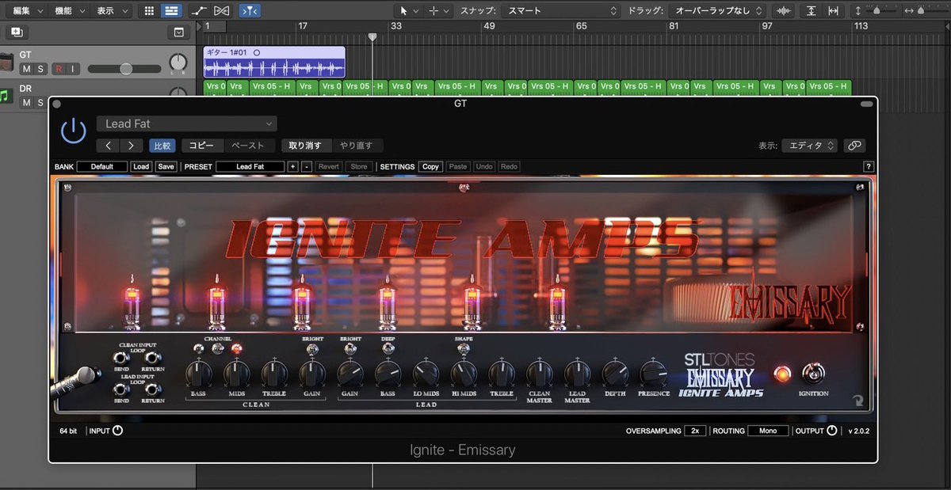951x490 pixels.
Task: Expand the track header options dropdown
Action: [x=179, y=32]
